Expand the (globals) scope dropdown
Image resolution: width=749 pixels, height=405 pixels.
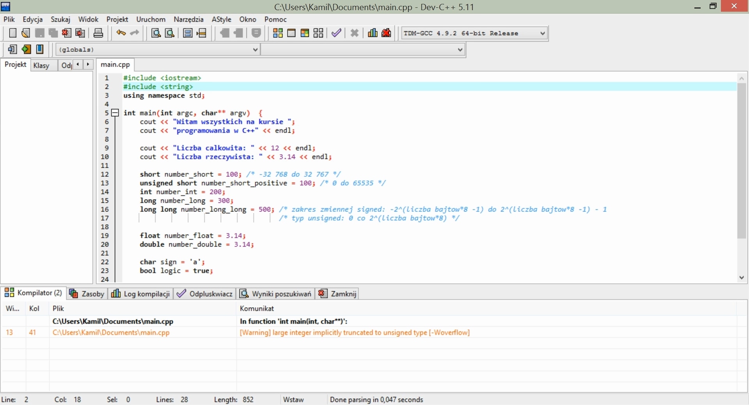click(x=255, y=49)
